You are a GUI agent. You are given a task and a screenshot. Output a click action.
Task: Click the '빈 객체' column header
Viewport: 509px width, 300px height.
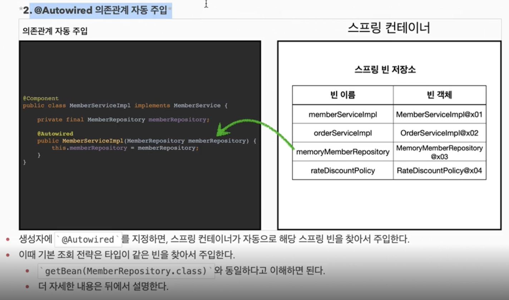coord(440,95)
